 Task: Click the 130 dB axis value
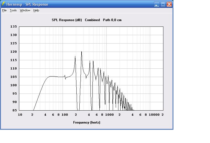(14, 35)
